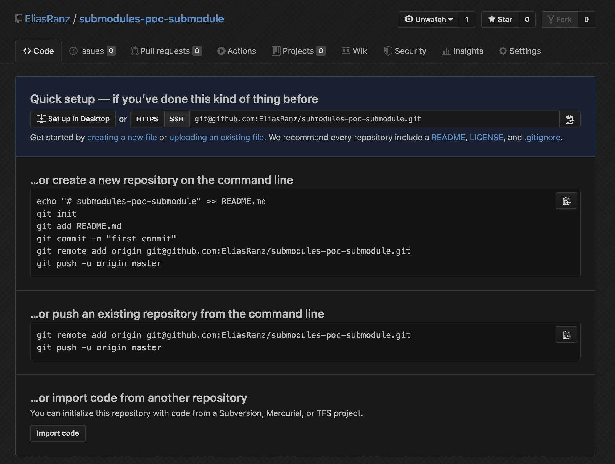Open the Wiki tab
The height and width of the screenshot is (464, 615).
coord(355,51)
